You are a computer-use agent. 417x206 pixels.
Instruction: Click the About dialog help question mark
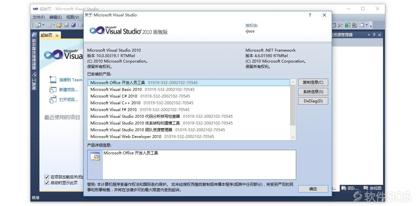click(310, 15)
